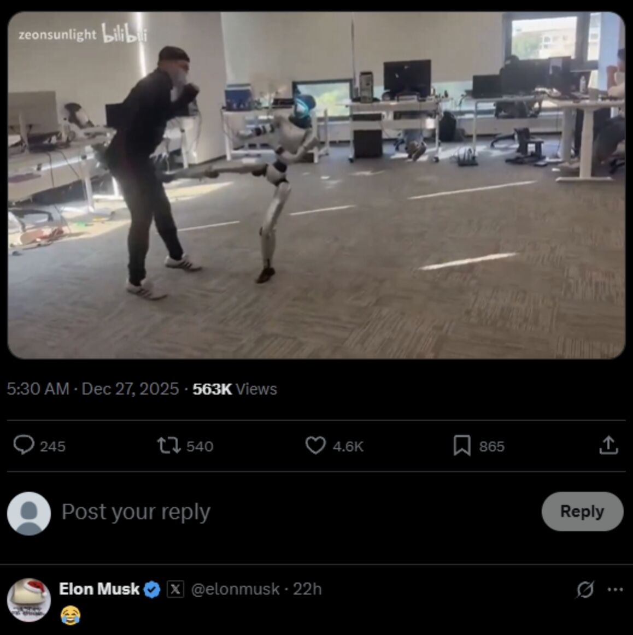This screenshot has width=633, height=635.
Task: Like the post with the heart
Action: (x=315, y=445)
